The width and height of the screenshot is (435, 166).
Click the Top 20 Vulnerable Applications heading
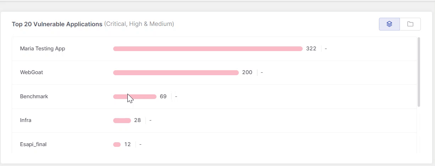tap(57, 24)
